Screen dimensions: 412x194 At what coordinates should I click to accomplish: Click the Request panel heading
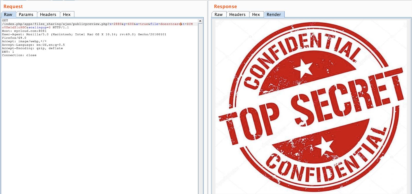click(13, 6)
